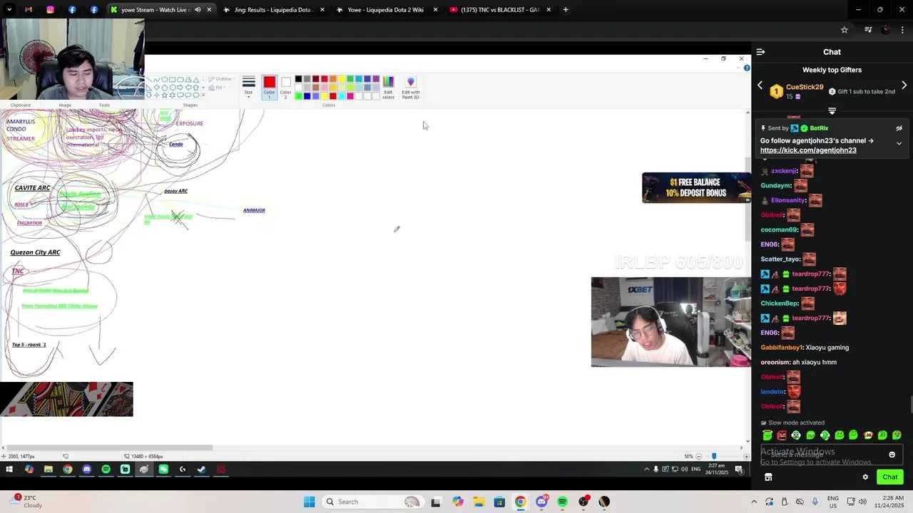913x513 pixels.
Task: Select Color 2 in Paint
Action: click(x=285, y=86)
